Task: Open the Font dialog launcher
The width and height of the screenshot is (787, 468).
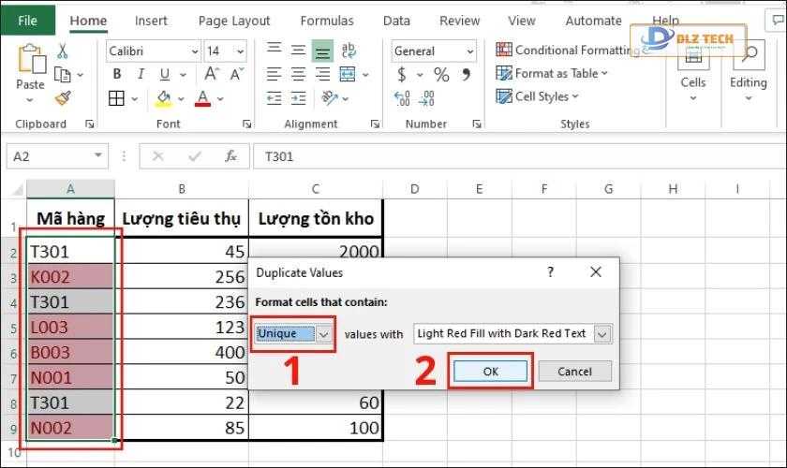Action: [x=246, y=124]
